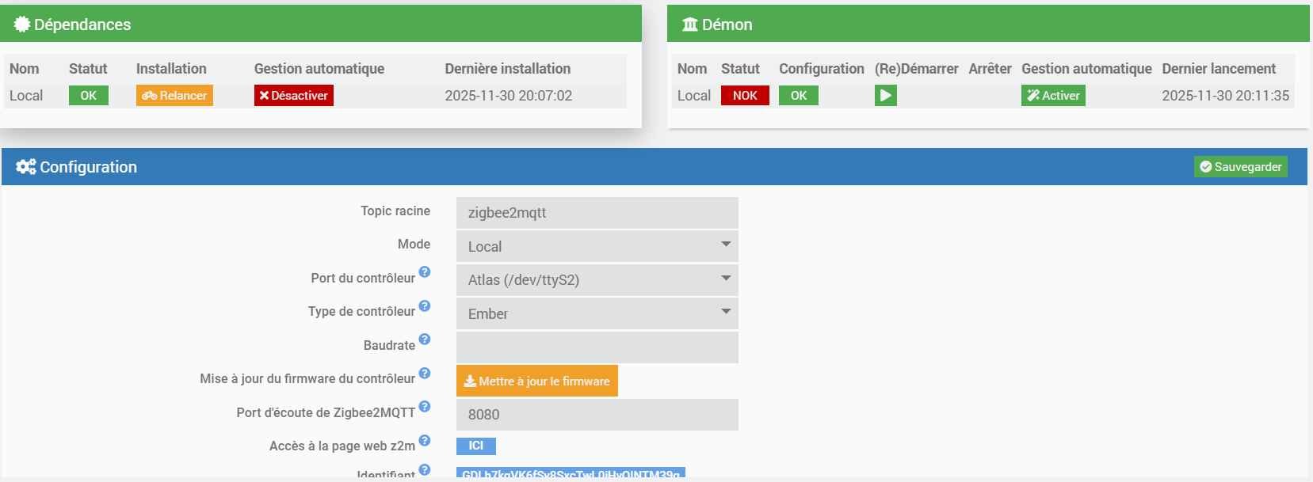Click the Local name in Dépendances table
This screenshot has width=1313, height=482.
pyautogui.click(x=26, y=96)
